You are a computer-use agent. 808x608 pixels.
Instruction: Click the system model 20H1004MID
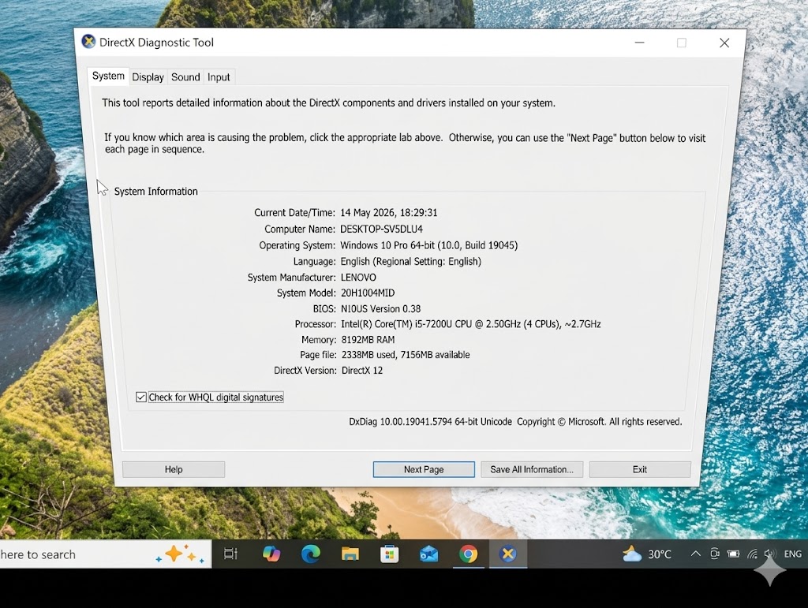point(368,293)
